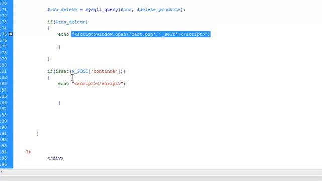Screen dimensions: 322x181
Task: Click the echo keyword on line 175
Action: click(63, 34)
